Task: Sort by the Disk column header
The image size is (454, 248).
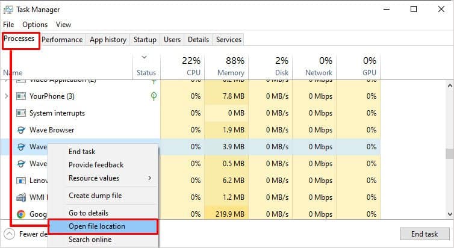Action: tap(270, 67)
